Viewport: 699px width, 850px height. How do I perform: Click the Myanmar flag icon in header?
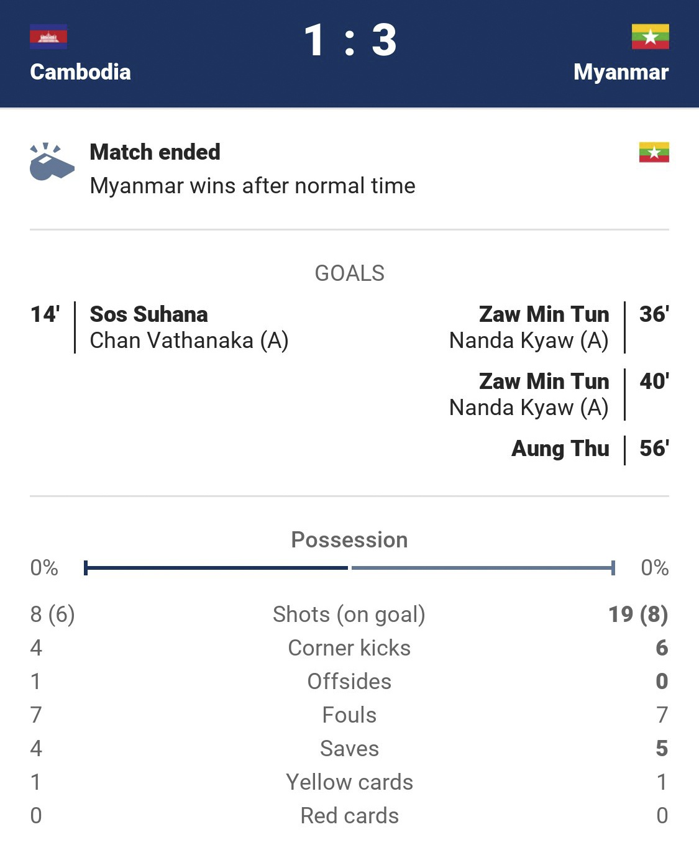[x=650, y=37]
